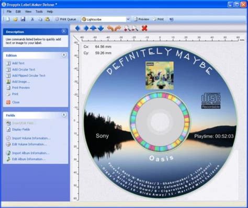Viewport: 248px width, 208px height.
Task: Click the blue left arrow move icon
Action: [78, 28]
